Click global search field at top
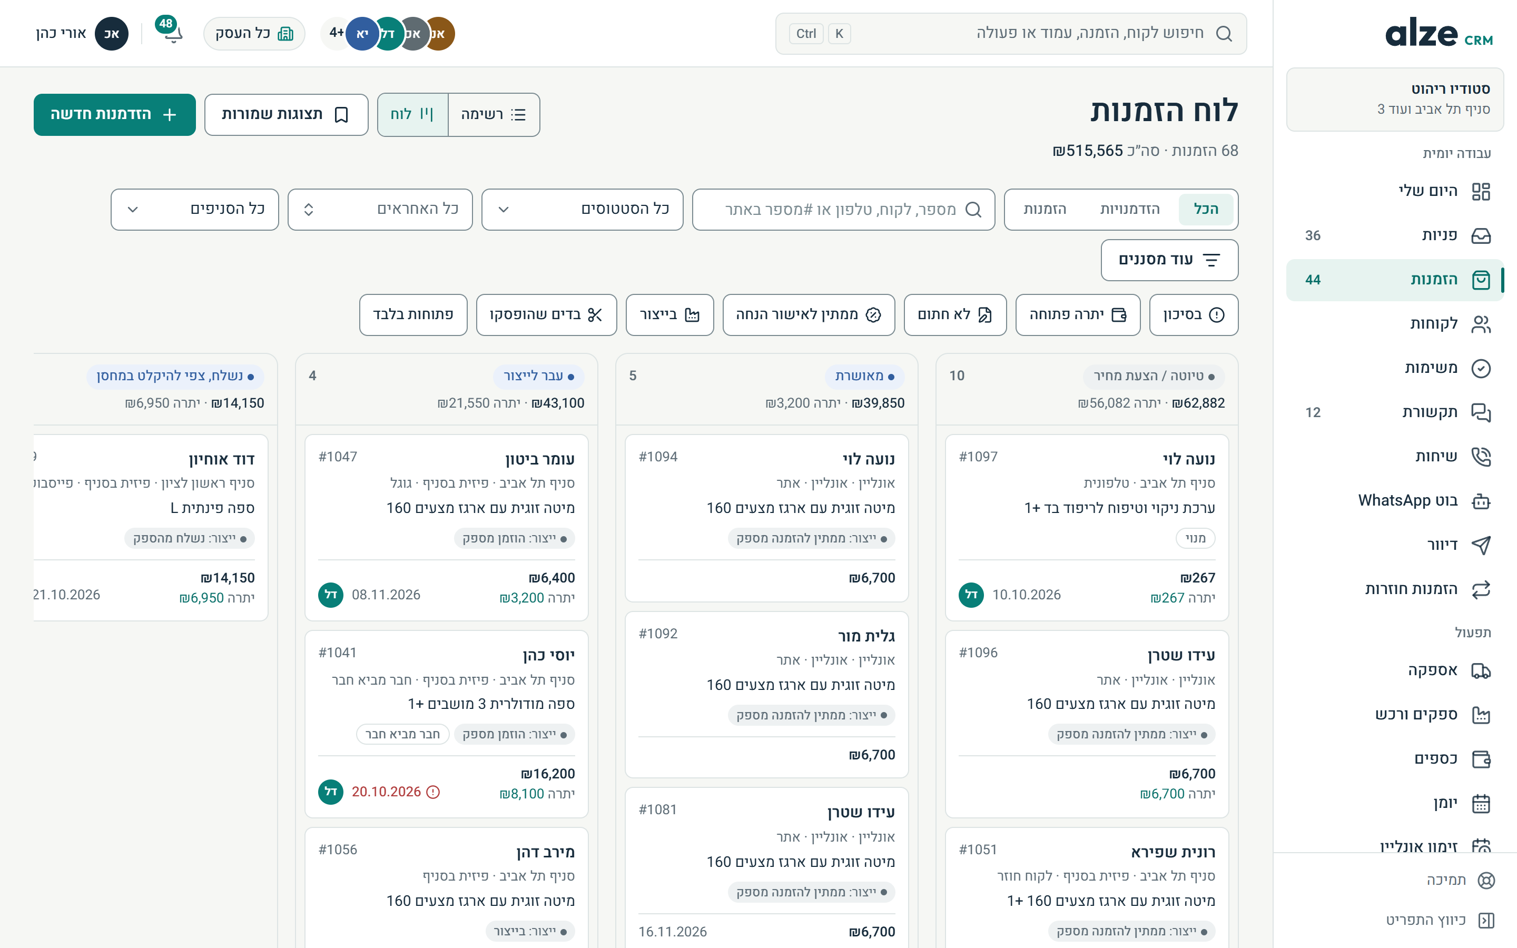 click(1010, 33)
